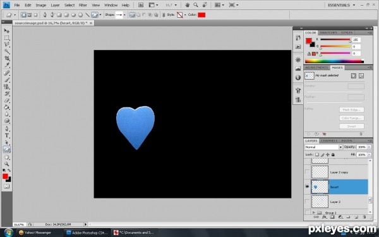Image resolution: width=379 pixels, height=237 pixels.
Task: Open the ESSENTIALS workspace dropdown
Action: pyautogui.click(x=342, y=5)
